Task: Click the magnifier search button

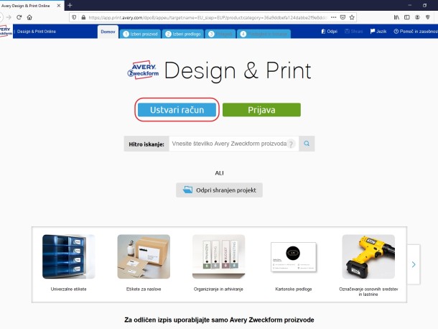Action: [307, 144]
